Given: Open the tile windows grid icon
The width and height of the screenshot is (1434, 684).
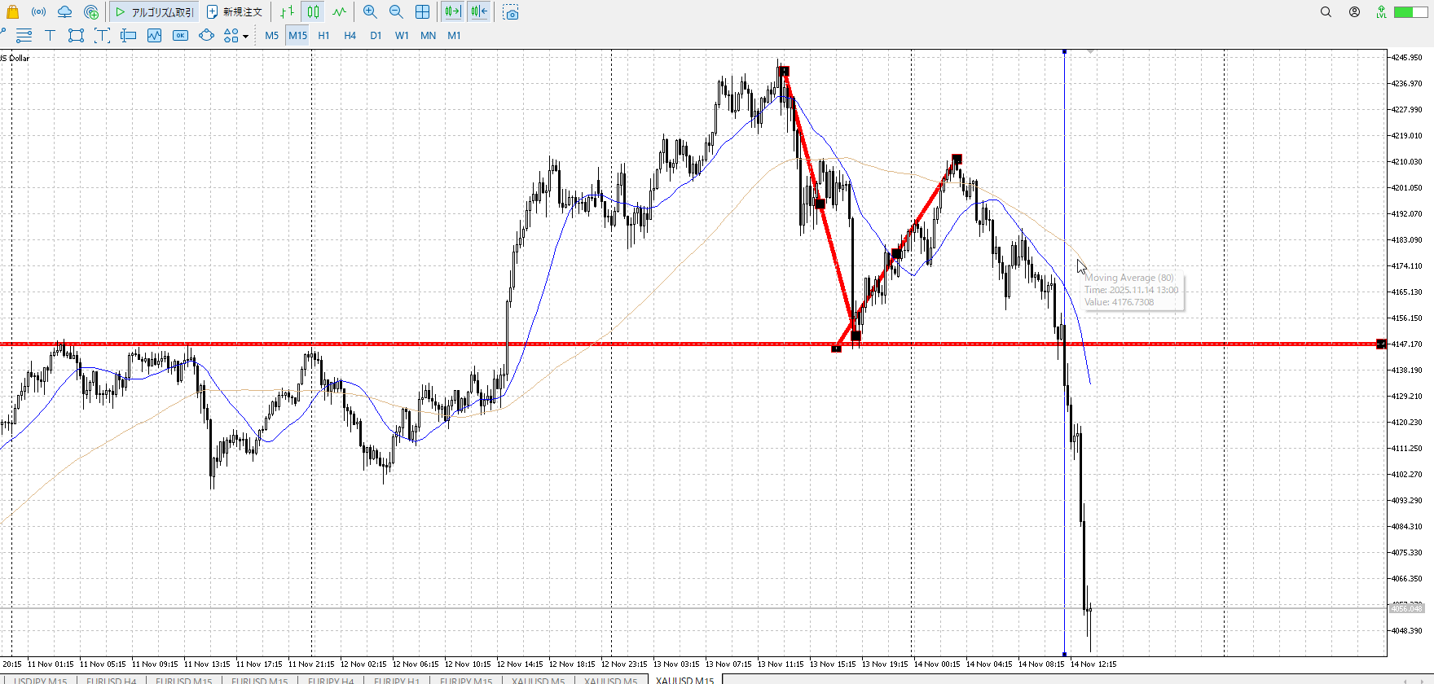Looking at the screenshot, I should tap(422, 12).
